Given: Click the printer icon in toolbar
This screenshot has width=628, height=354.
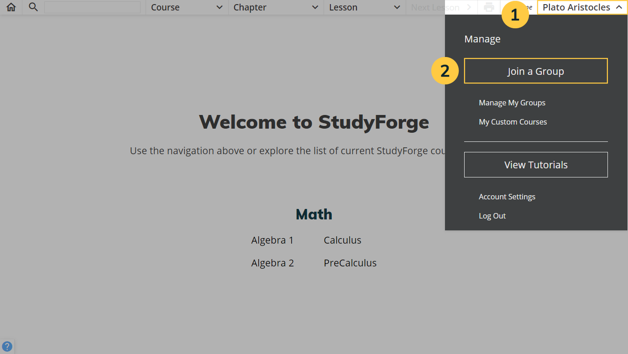Looking at the screenshot, I should click(x=489, y=7).
